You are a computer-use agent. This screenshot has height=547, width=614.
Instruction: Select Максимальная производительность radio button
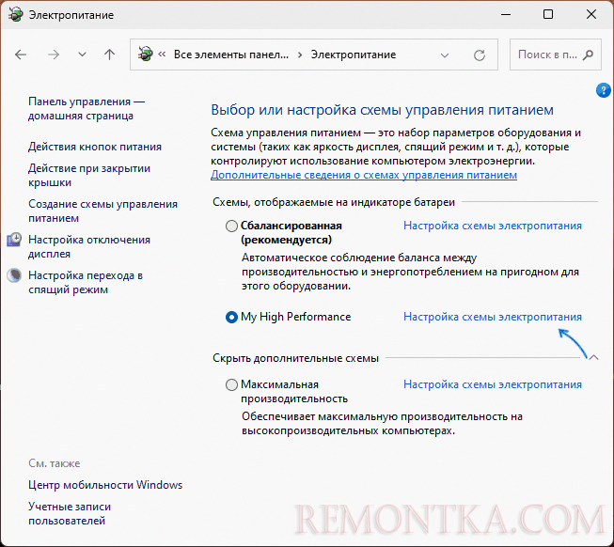231,384
